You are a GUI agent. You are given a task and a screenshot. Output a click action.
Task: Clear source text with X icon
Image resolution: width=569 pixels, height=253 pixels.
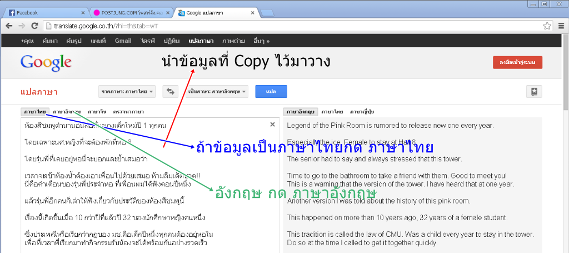coord(272,125)
